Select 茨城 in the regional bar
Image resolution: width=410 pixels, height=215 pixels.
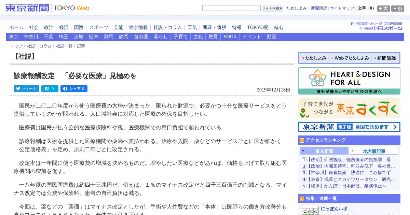click(79, 37)
